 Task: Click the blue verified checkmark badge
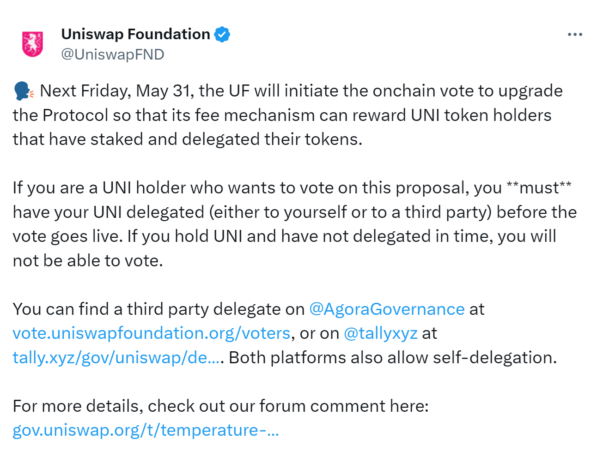pos(222,34)
